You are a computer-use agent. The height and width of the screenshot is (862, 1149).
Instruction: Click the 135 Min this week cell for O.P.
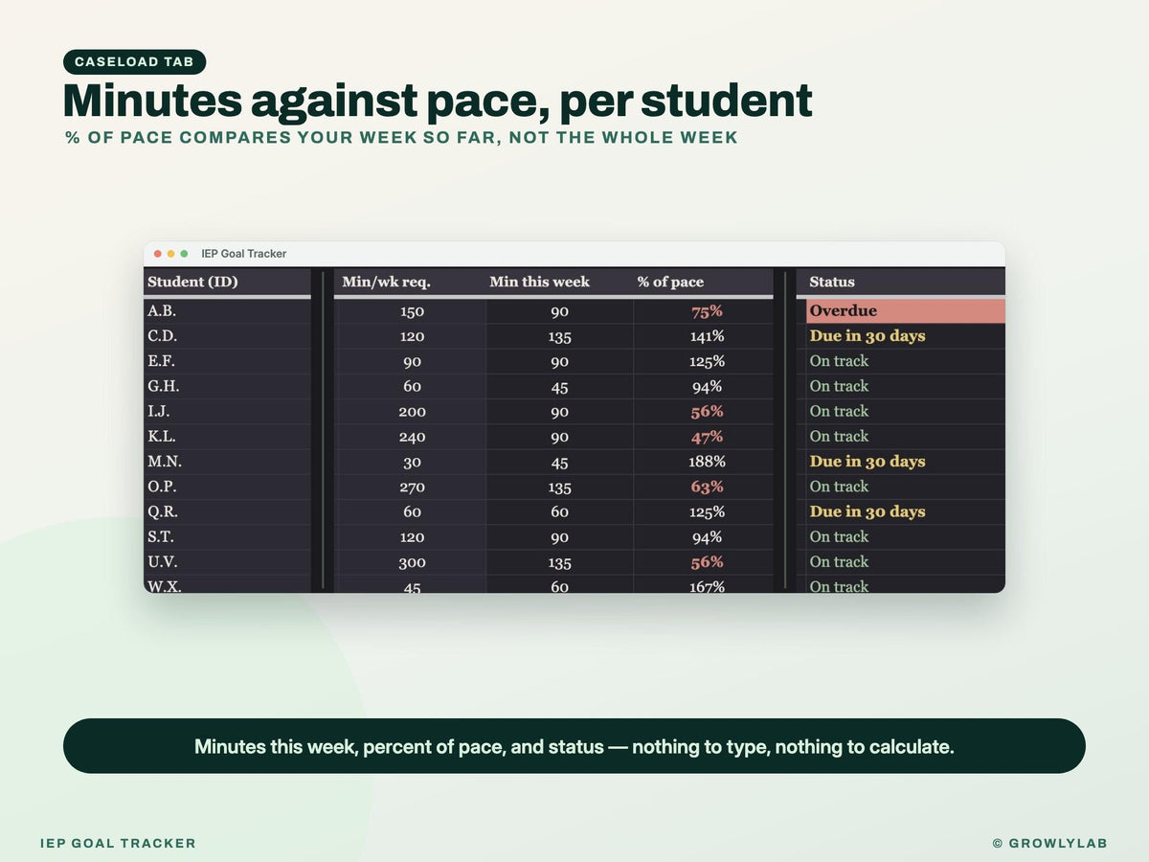559,487
